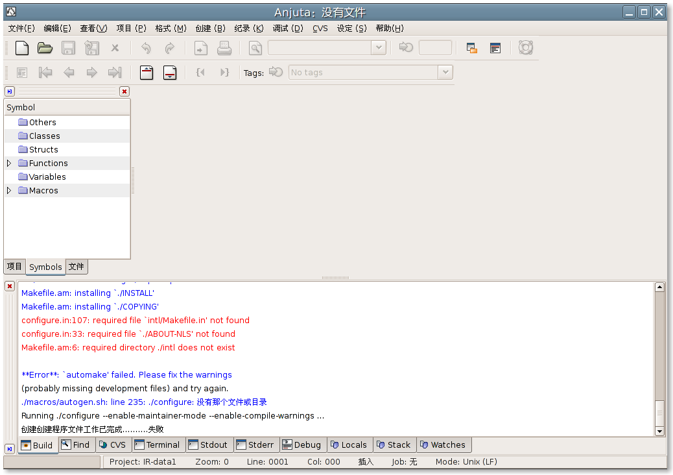Click the No tags text field

click(x=364, y=72)
